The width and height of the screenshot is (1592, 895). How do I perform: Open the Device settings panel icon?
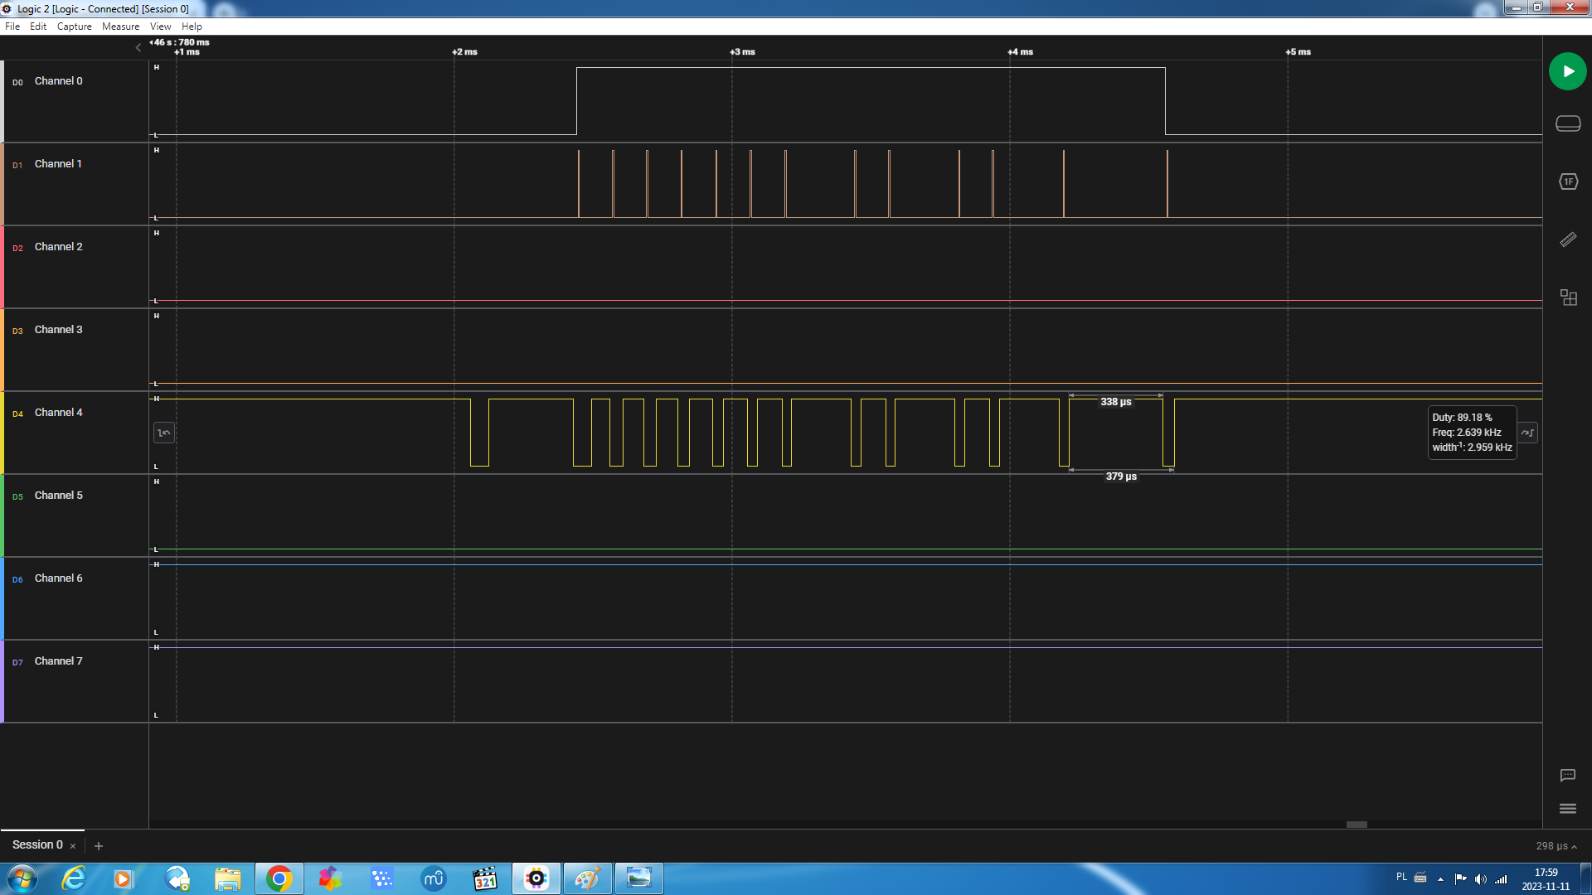click(1568, 123)
